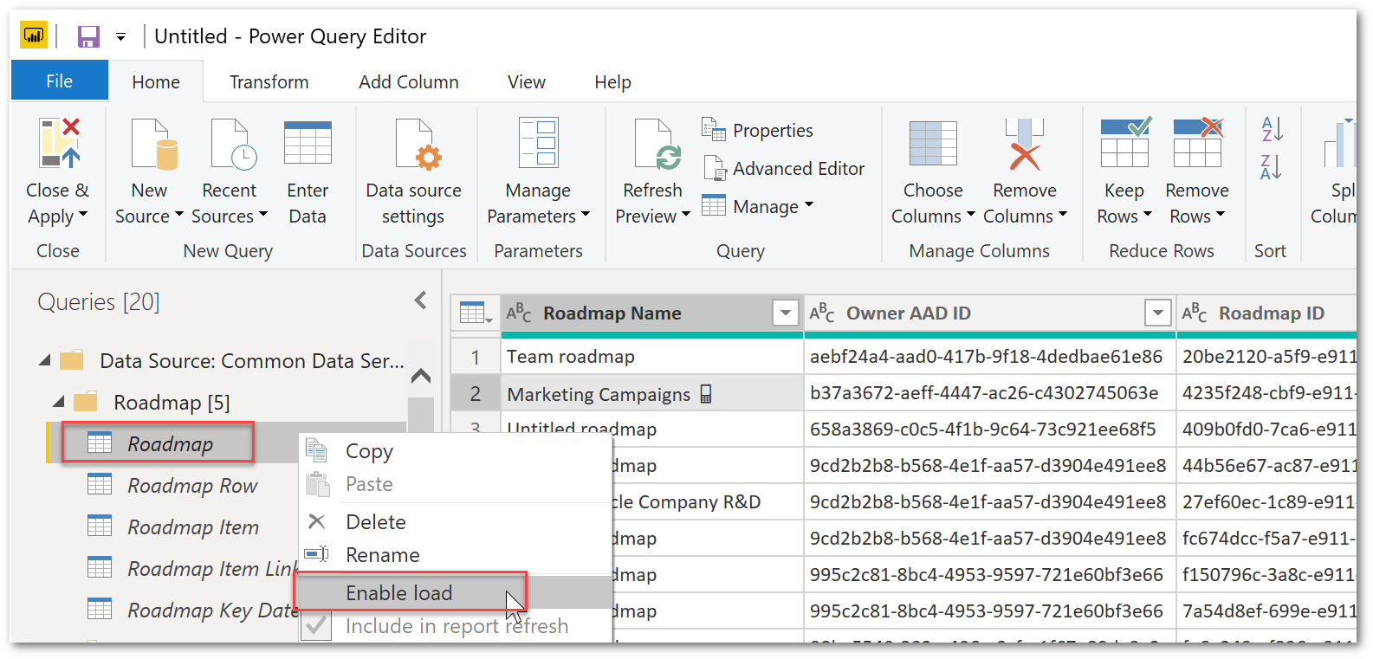The width and height of the screenshot is (1373, 659).
Task: Click the Untitled roadmap cell
Action: [x=652, y=428]
